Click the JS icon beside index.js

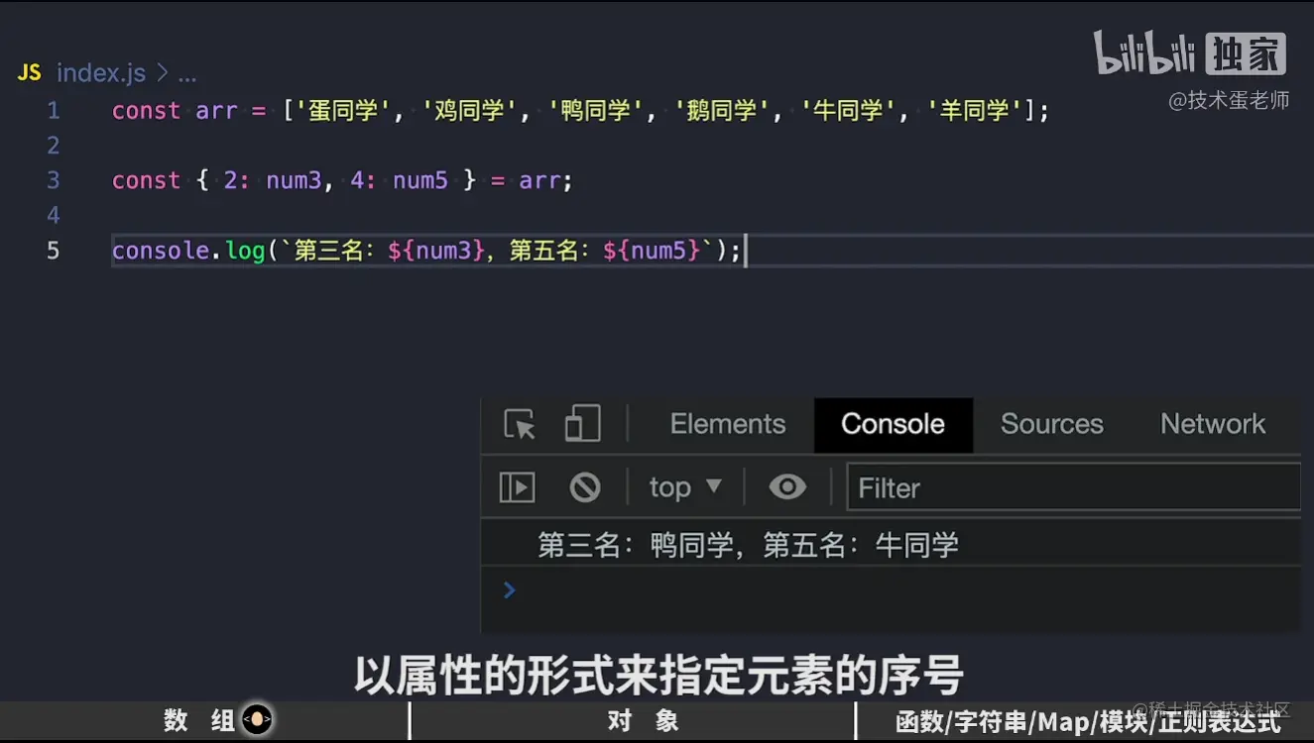pos(29,72)
